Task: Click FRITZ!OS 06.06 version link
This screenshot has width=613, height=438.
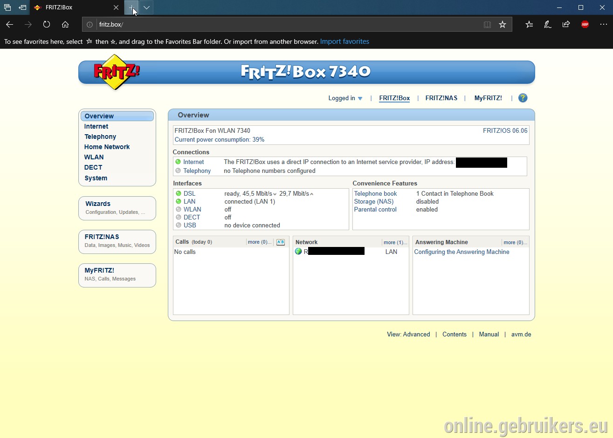Action: coord(505,130)
